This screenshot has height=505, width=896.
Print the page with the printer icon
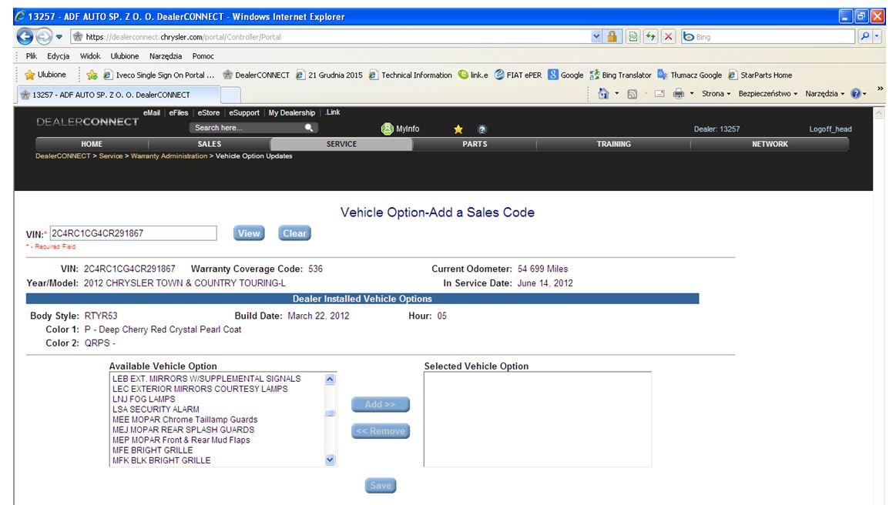[678, 94]
